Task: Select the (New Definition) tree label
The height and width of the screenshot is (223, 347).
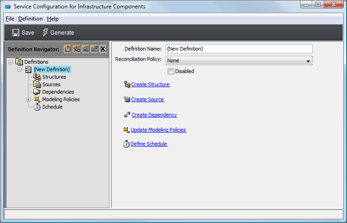Action: click(52, 69)
